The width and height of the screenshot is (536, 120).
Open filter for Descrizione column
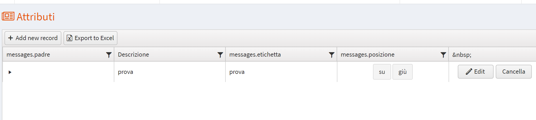(x=220, y=55)
